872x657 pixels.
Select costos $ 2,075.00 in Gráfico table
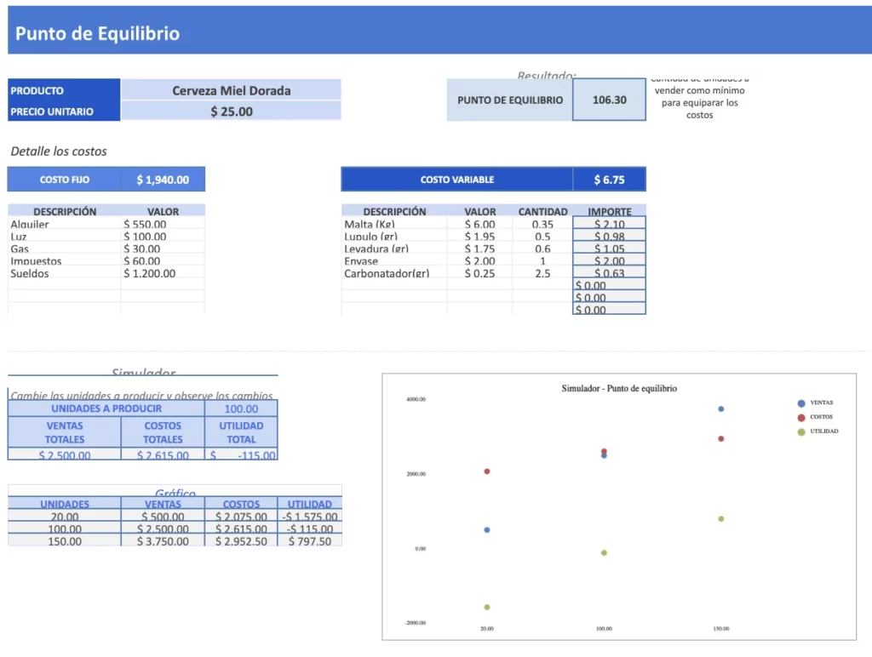(241, 517)
